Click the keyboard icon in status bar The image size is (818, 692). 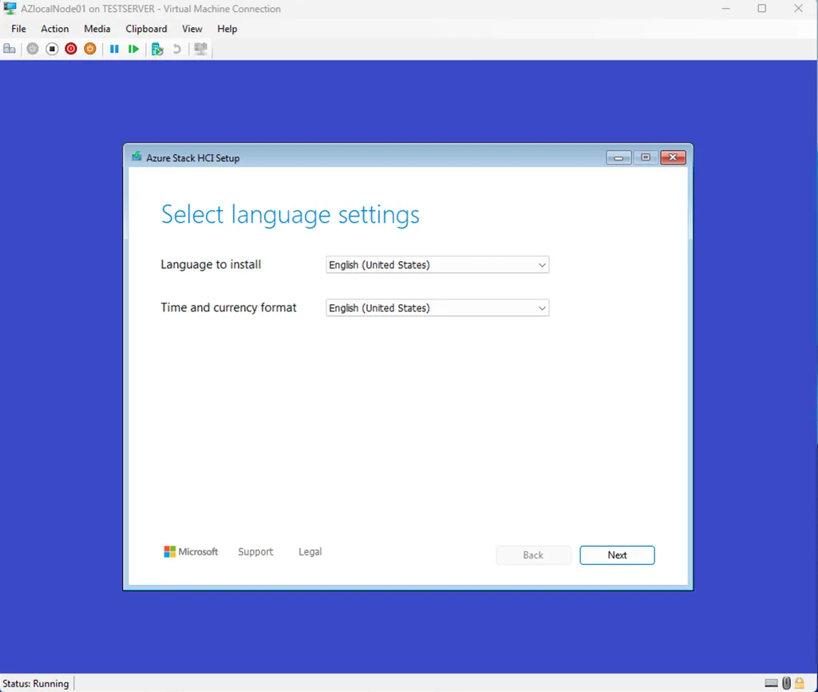click(771, 683)
